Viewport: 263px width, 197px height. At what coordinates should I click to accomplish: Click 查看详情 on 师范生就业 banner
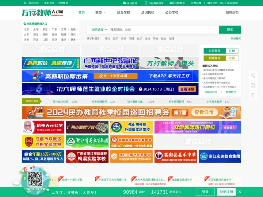coord(187,89)
